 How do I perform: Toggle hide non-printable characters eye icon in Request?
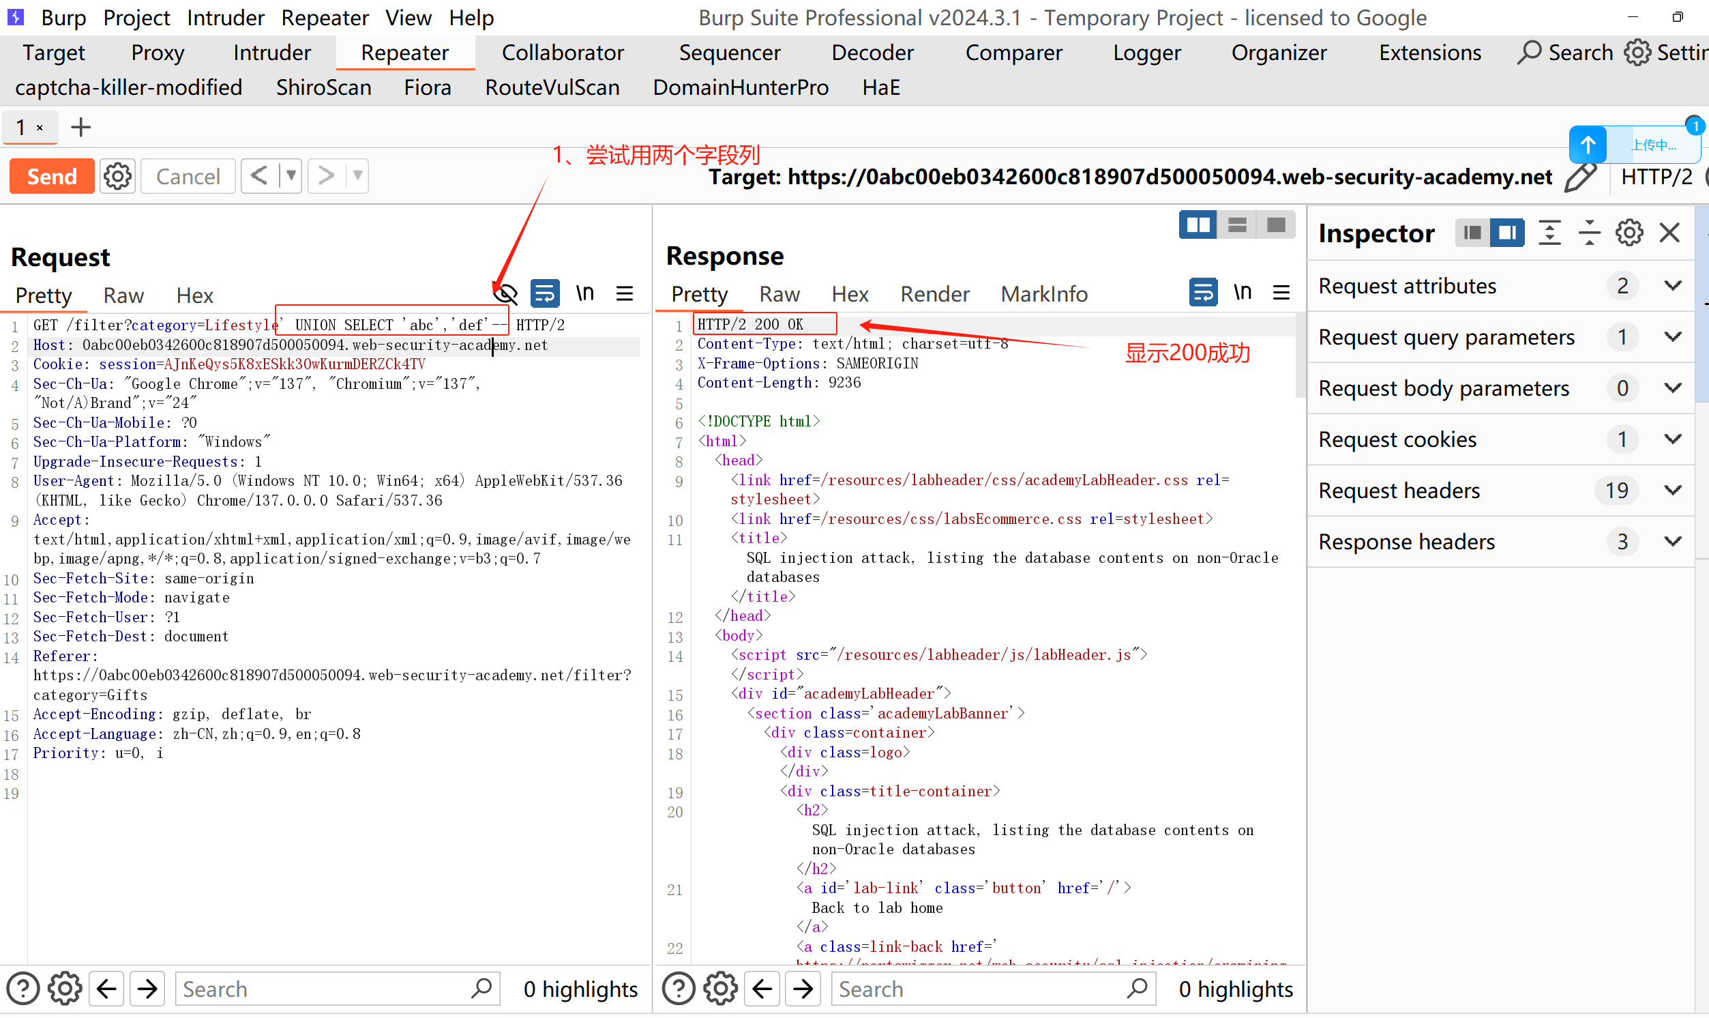(505, 294)
